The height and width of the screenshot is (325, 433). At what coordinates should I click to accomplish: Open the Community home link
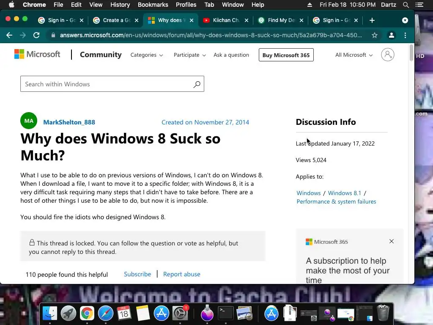[x=101, y=55]
